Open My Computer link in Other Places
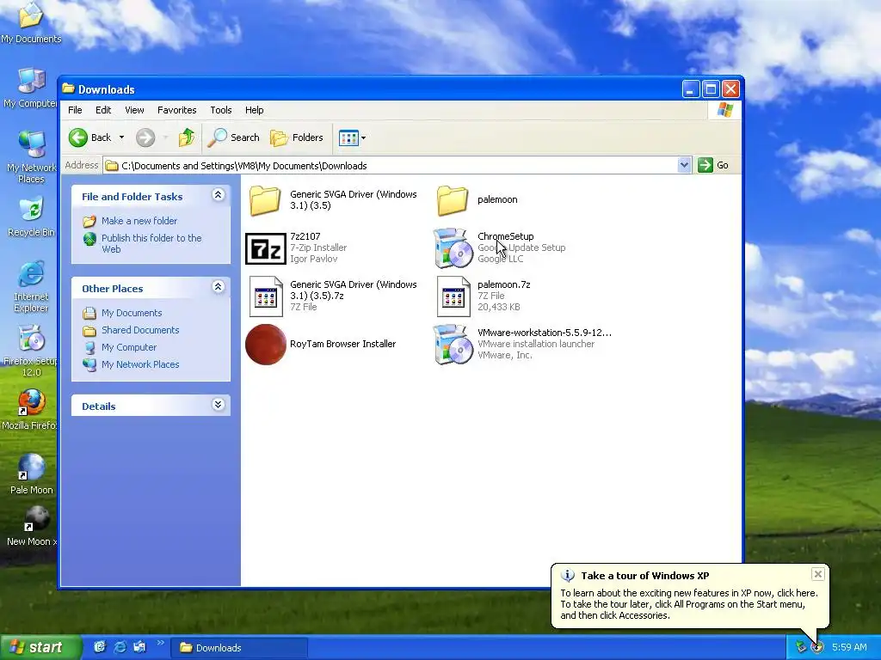The image size is (881, 660). click(x=129, y=347)
